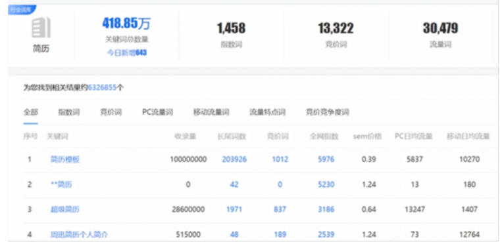Switch to the 全部 tab

coord(31,112)
